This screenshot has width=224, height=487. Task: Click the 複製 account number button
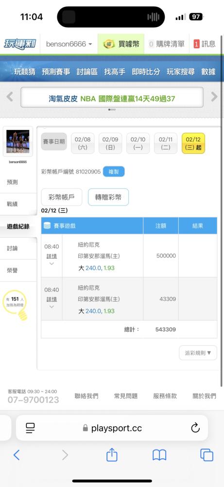pos(114,171)
